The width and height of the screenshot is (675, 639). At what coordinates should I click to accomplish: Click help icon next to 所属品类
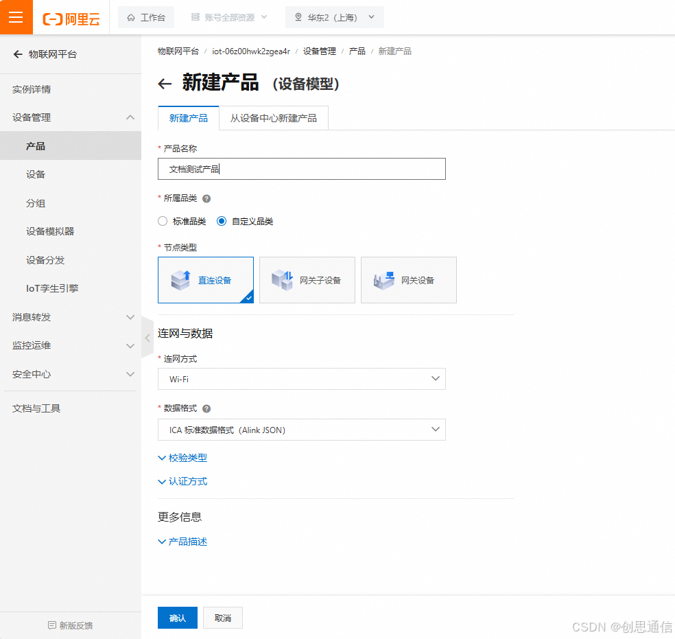[206, 198]
